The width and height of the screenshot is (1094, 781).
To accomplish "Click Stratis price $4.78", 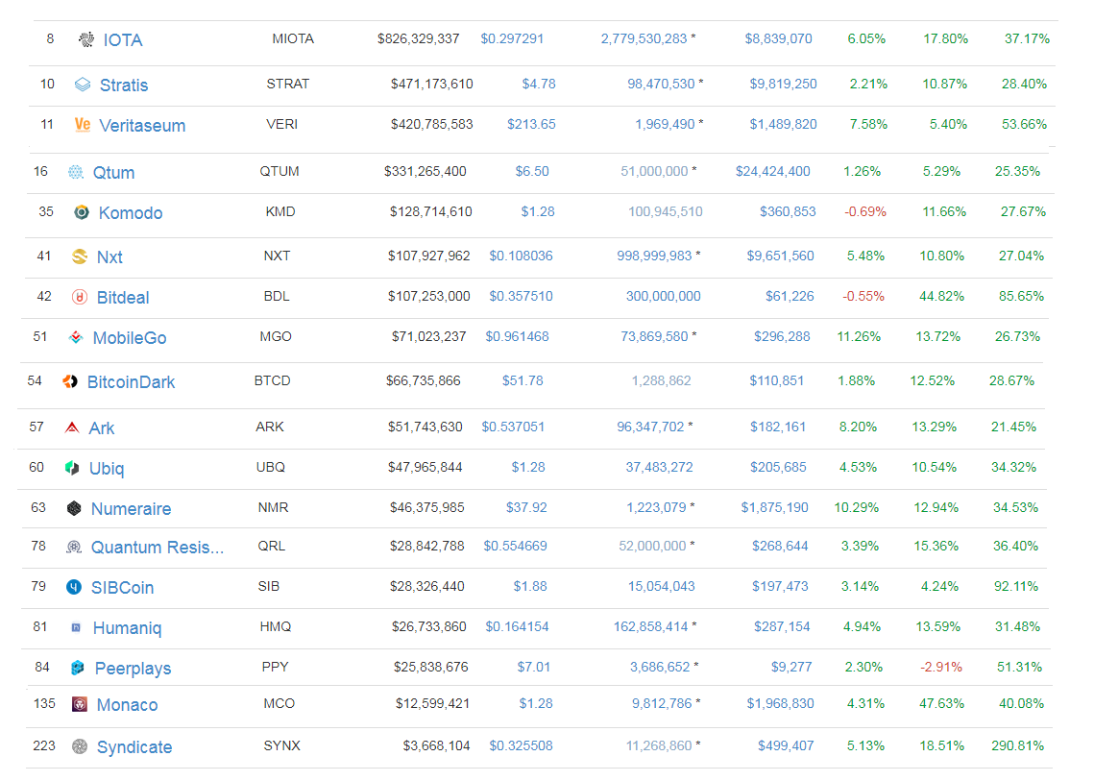I will pos(540,85).
